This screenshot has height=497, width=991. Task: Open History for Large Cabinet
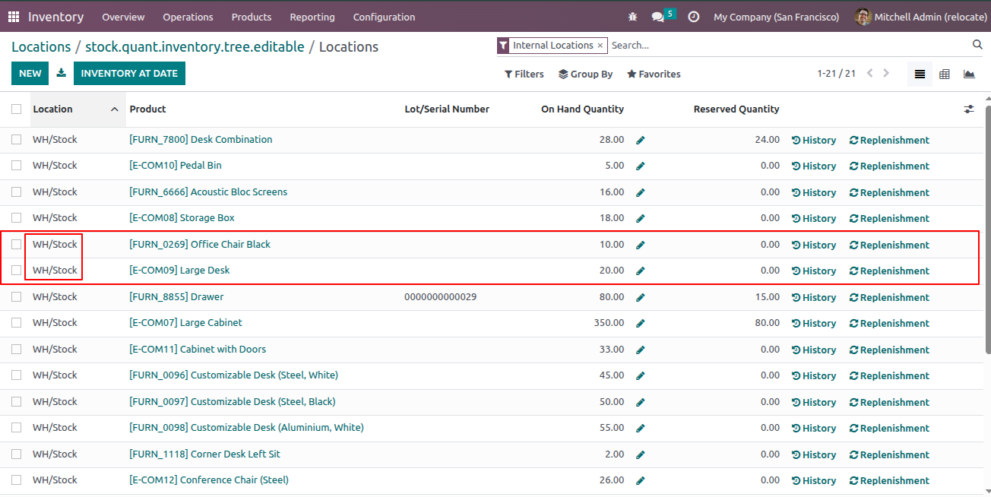coord(814,323)
